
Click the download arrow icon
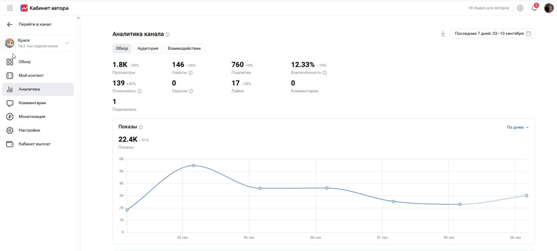point(443,34)
